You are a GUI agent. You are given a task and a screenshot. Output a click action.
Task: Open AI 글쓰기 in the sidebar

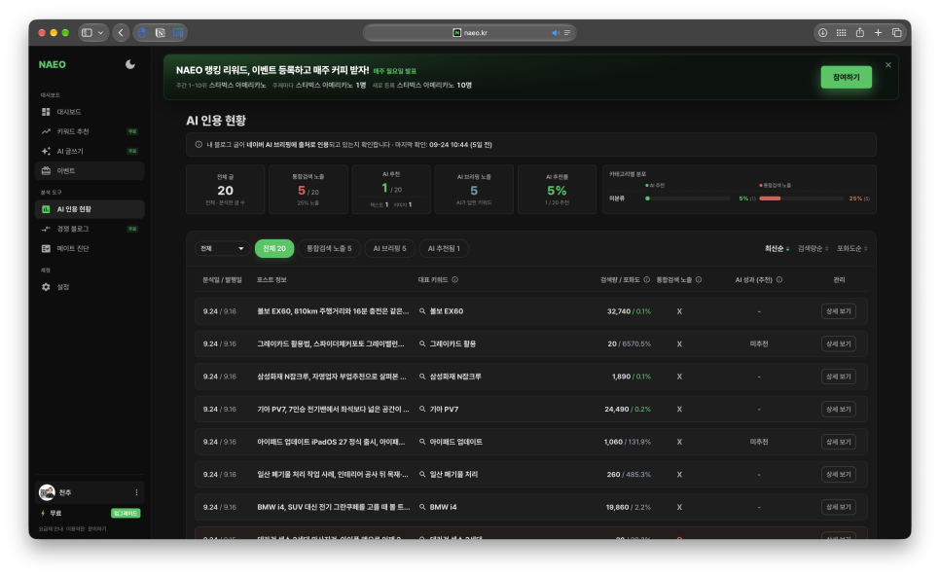(x=90, y=151)
